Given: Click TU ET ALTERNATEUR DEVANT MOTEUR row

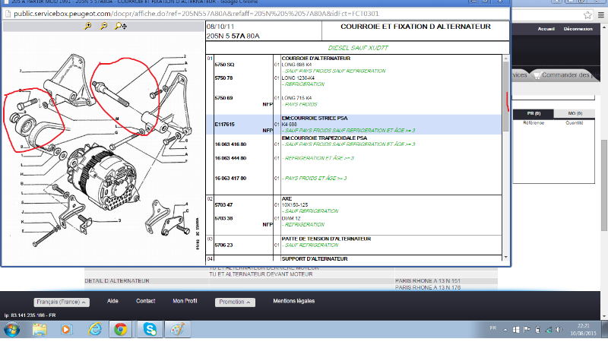Looking at the screenshot, I should 261,274.
